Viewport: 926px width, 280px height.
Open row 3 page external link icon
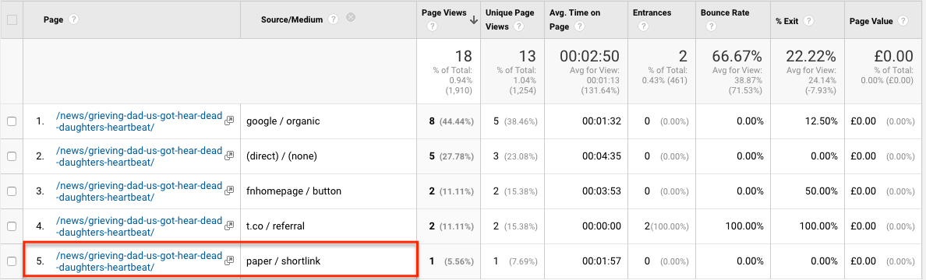pyautogui.click(x=229, y=191)
